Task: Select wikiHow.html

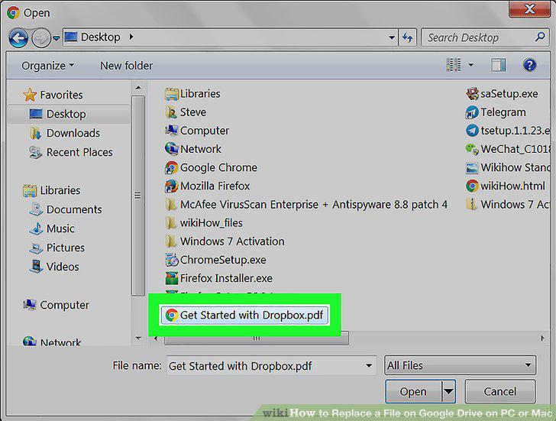Action: click(x=506, y=186)
